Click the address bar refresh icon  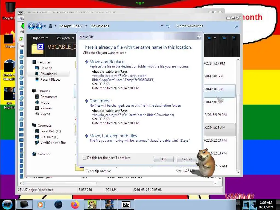point(168,26)
